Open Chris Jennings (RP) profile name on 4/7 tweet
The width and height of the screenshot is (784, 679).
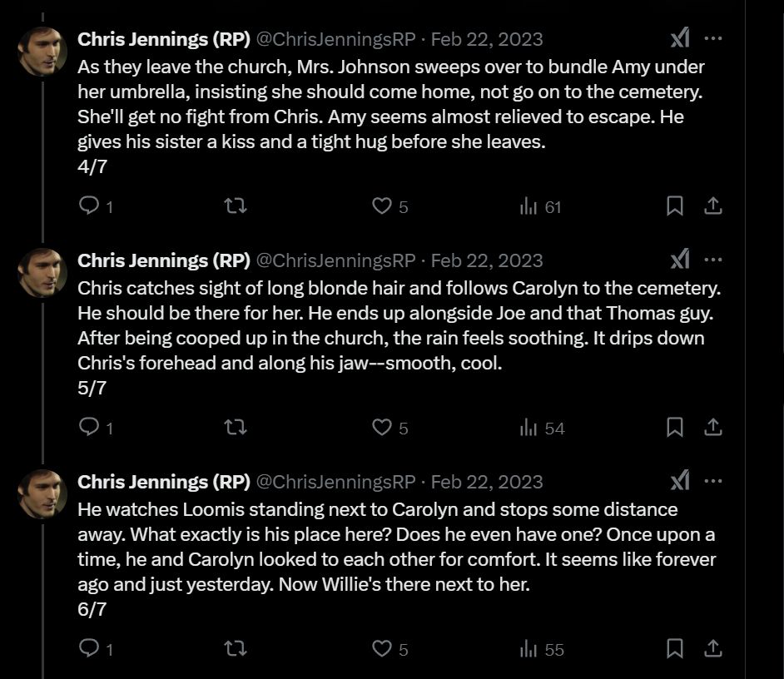click(x=163, y=38)
